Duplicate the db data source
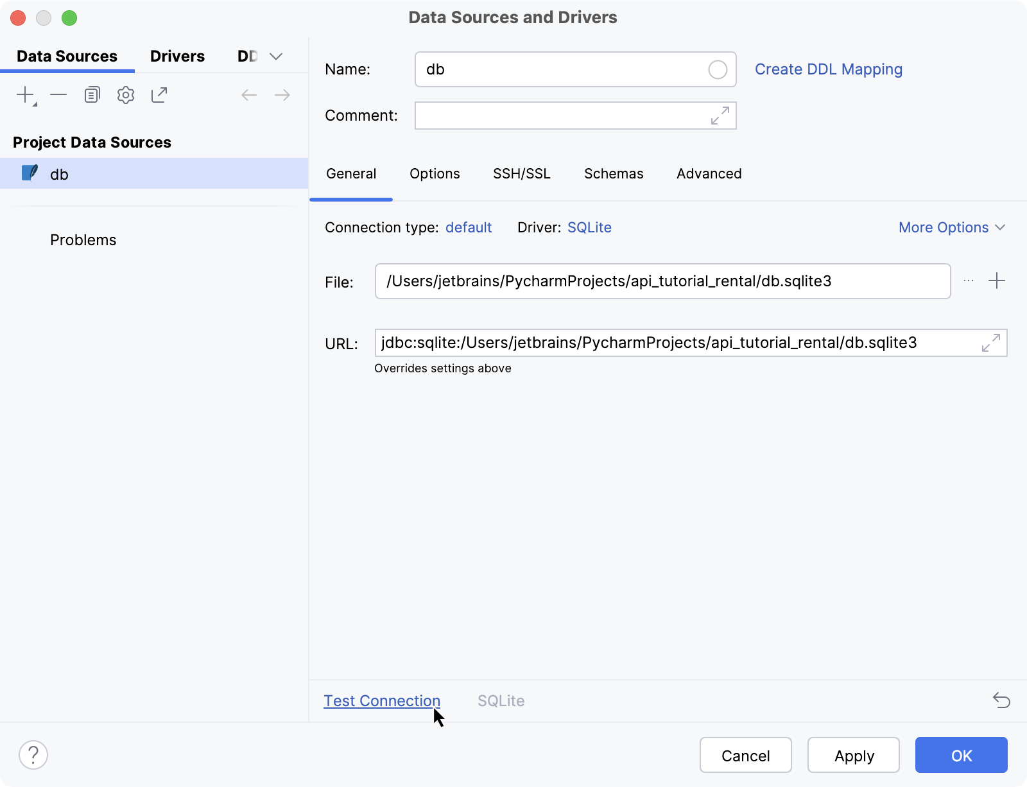 (x=92, y=94)
